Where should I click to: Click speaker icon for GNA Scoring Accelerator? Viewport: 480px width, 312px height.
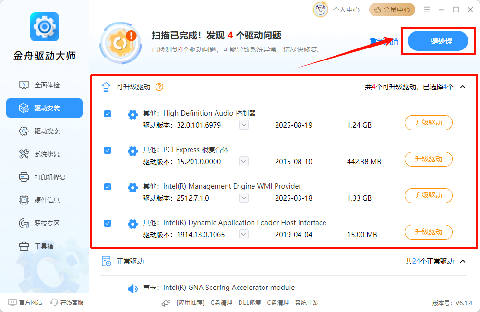coord(132,288)
